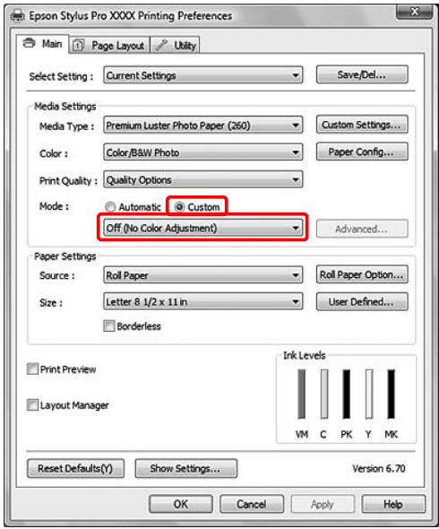Click the printer icon in the title bar
The width and height of the screenshot is (439, 529).
18,15
